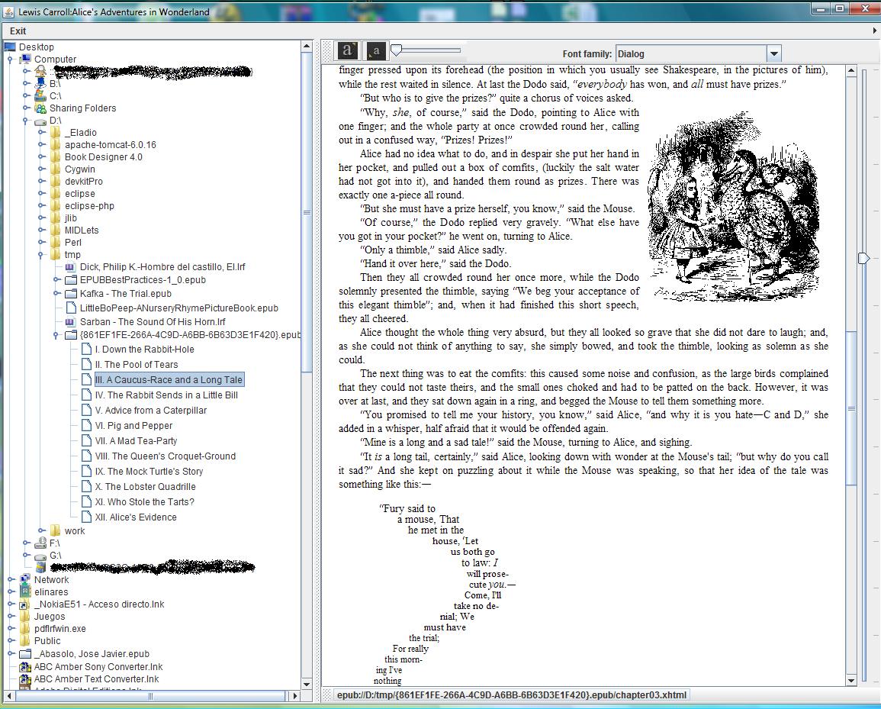Select the pdflrfwin.exe entry
This screenshot has height=709, width=881.
point(60,629)
